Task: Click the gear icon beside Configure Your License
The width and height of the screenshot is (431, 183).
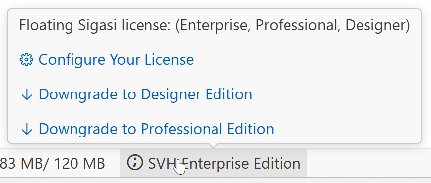Action: pyautogui.click(x=26, y=60)
